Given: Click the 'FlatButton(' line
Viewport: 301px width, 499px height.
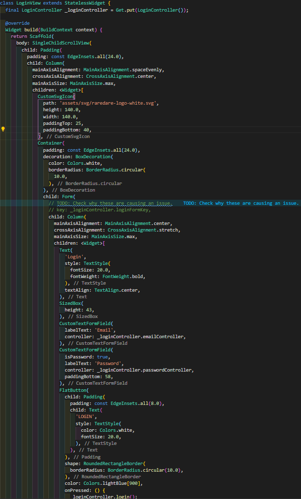Looking at the screenshot, I should point(74,390).
